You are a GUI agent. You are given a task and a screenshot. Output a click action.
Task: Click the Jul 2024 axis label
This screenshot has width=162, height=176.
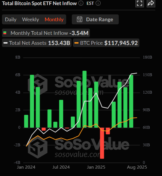61,167
